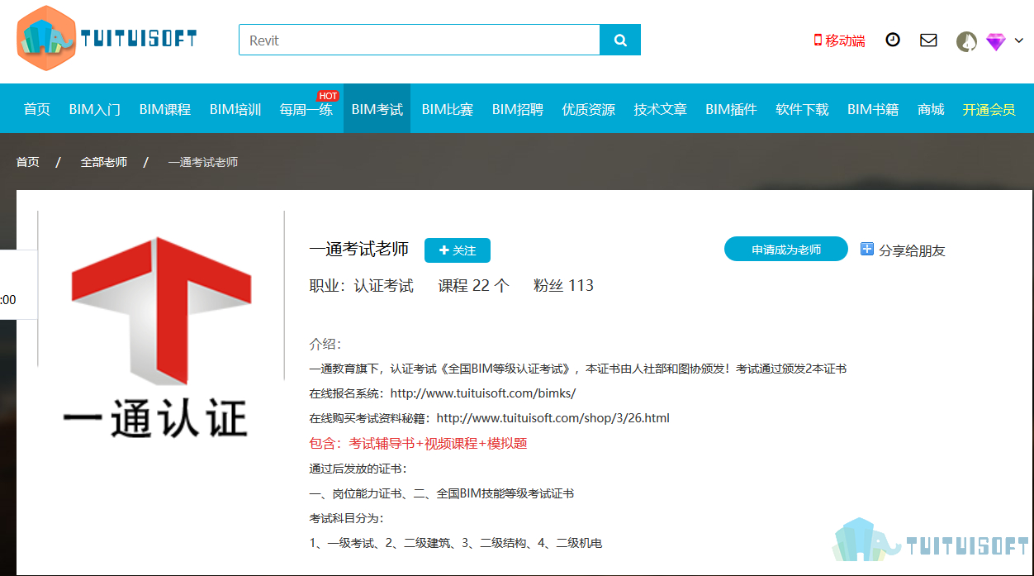
Task: Click the 课程 22 个 course count
Action: pyautogui.click(x=474, y=286)
